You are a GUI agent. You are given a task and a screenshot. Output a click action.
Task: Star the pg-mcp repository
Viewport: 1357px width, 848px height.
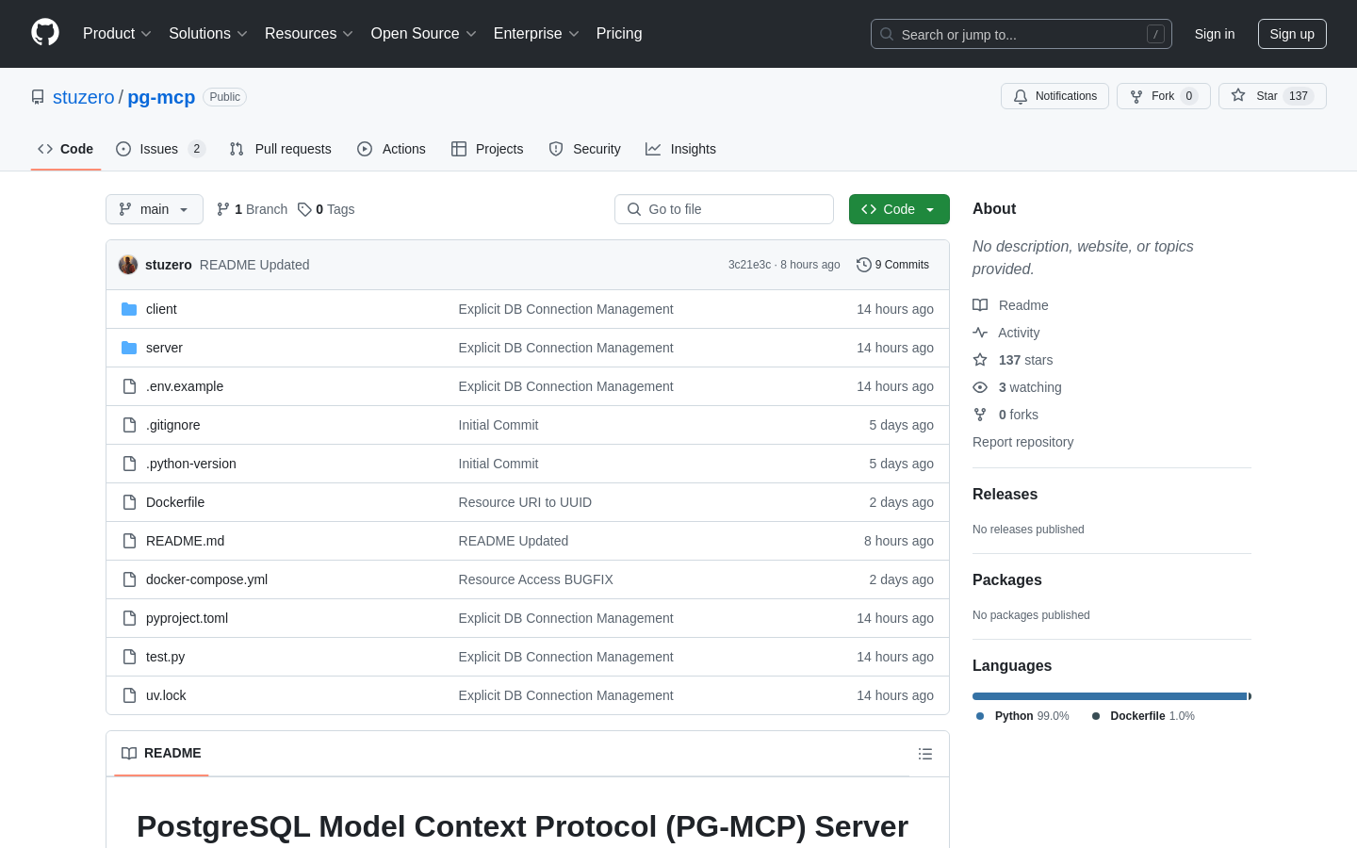(x=1255, y=96)
